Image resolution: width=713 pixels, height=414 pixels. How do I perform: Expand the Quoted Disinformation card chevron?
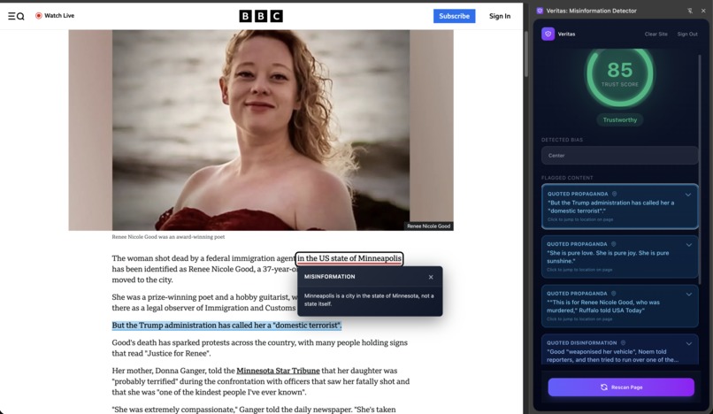tap(688, 343)
